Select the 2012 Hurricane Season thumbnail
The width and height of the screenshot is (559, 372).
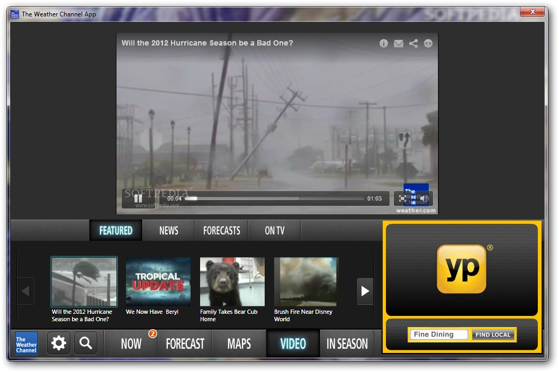coord(84,282)
